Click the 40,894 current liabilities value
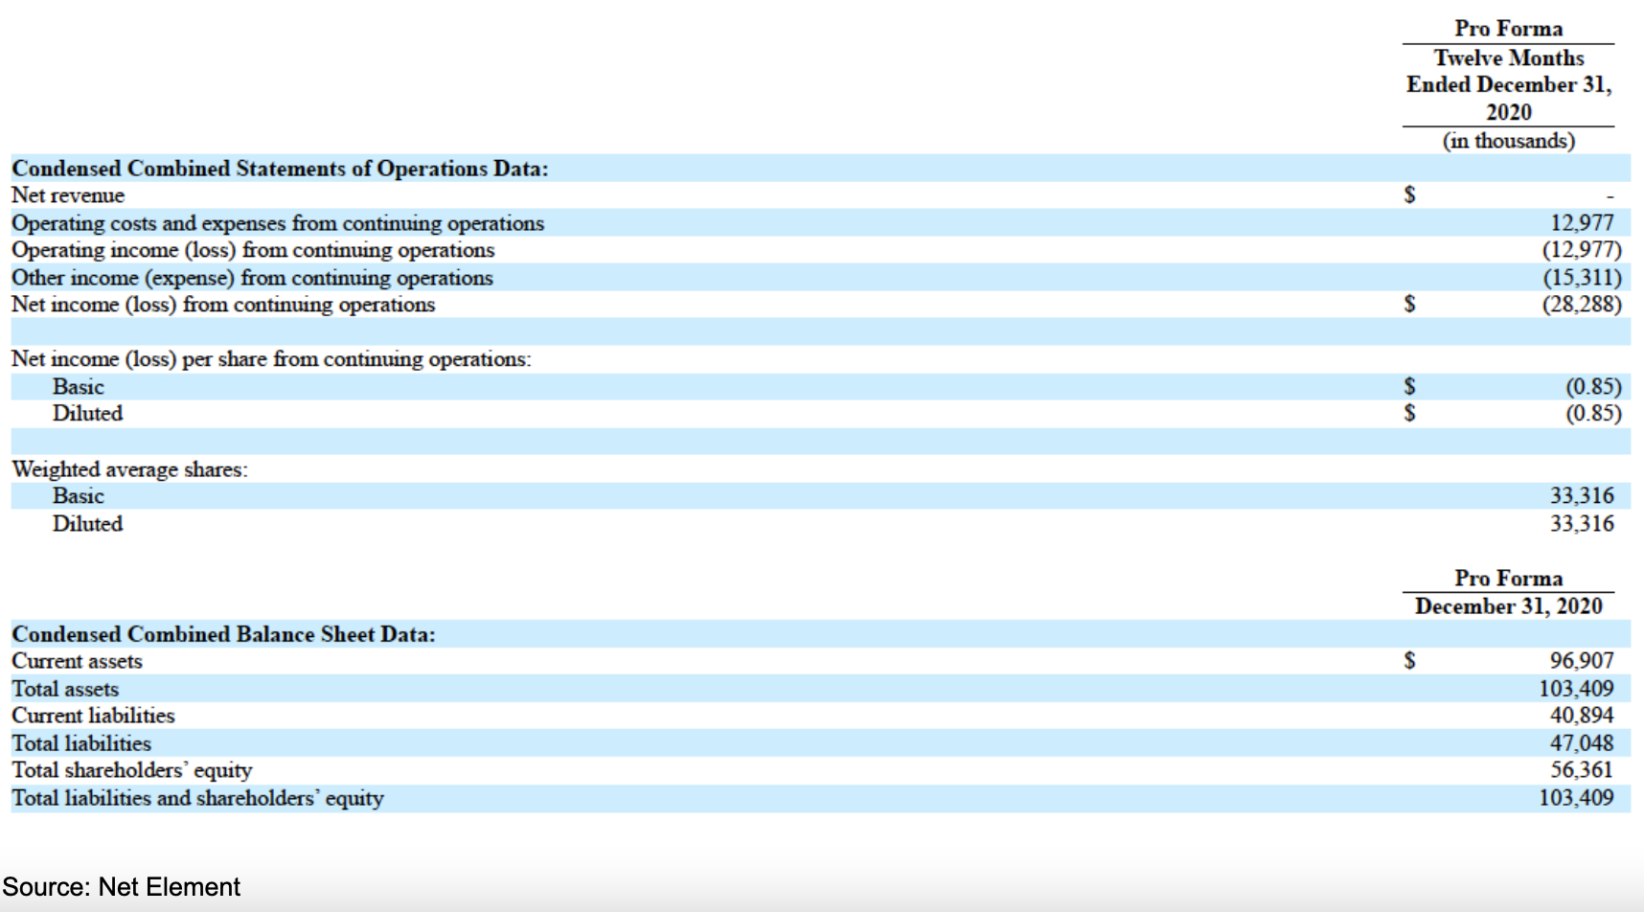The height and width of the screenshot is (912, 1644). point(1582,716)
